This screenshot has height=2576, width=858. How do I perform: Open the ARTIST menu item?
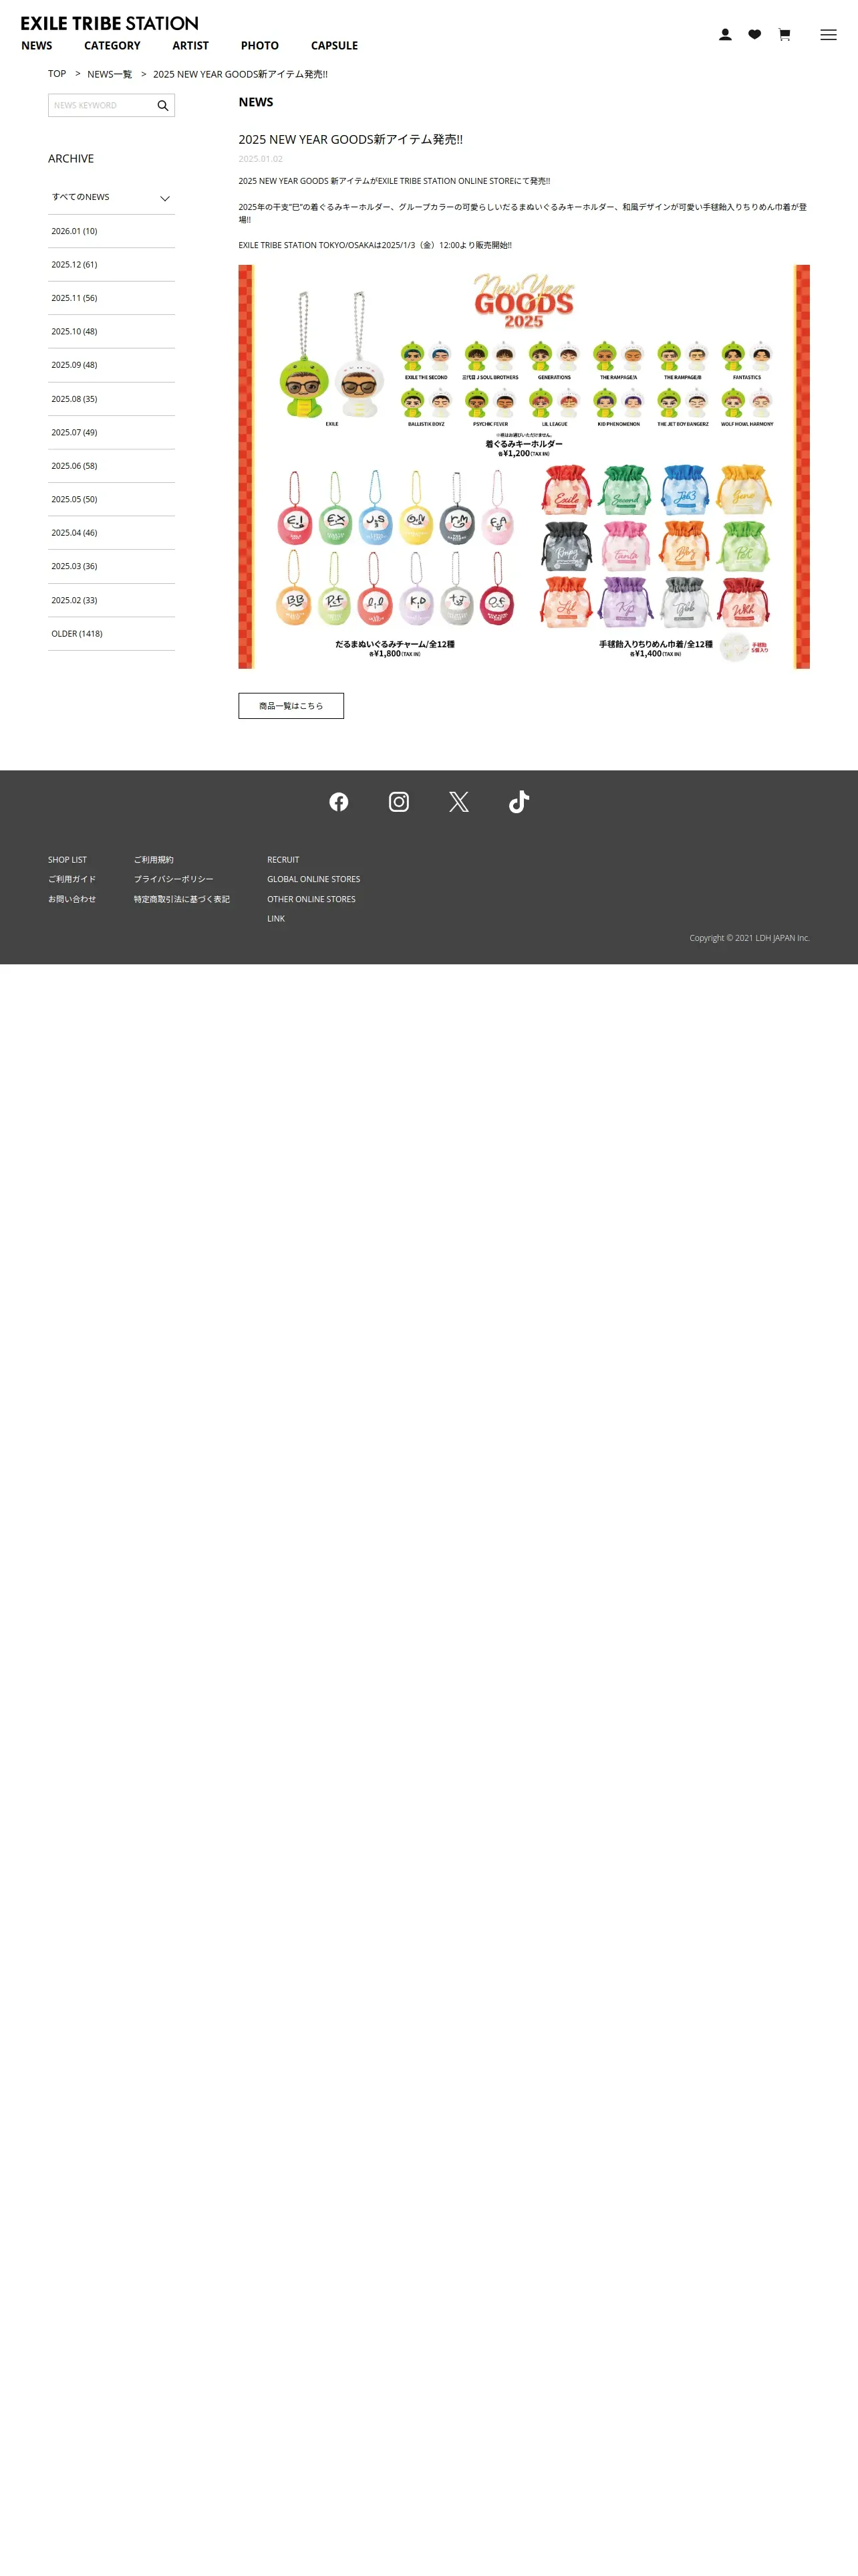click(190, 46)
